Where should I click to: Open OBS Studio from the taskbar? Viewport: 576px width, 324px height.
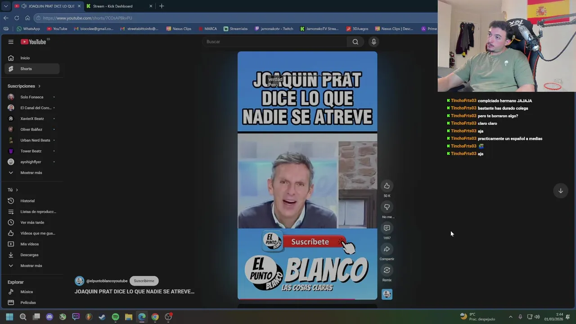pyautogui.click(x=168, y=317)
